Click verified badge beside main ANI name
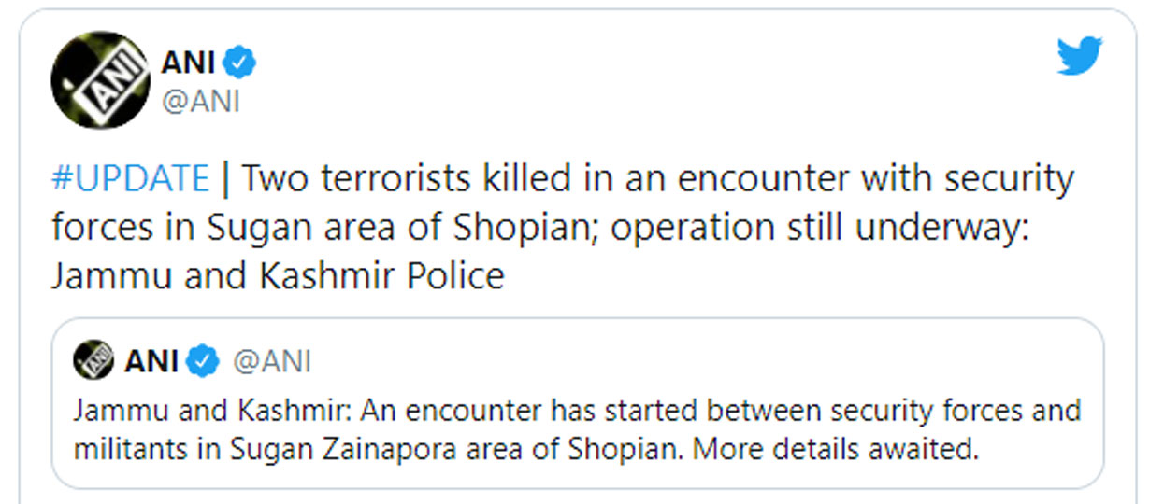Viewport: 1164px width, 504px height. (241, 63)
